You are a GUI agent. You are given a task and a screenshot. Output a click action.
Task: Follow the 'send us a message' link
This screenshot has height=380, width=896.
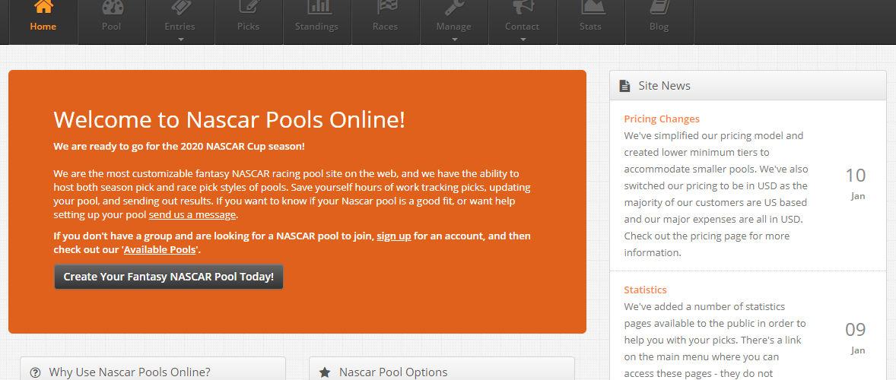point(192,215)
